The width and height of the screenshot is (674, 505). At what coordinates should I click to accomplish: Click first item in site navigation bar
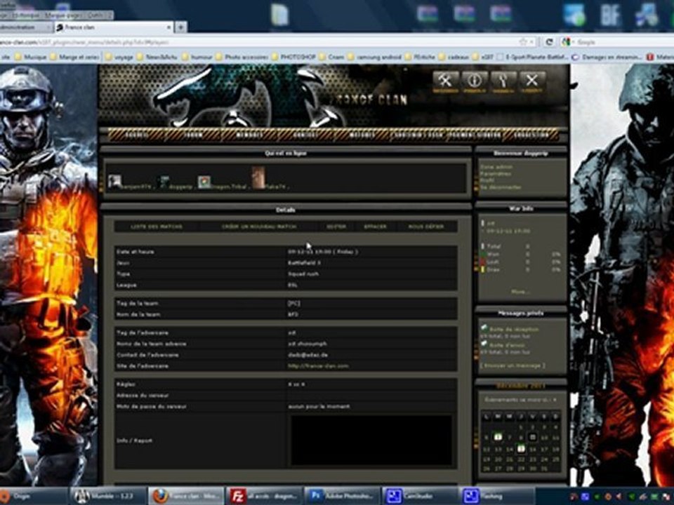tap(137, 135)
